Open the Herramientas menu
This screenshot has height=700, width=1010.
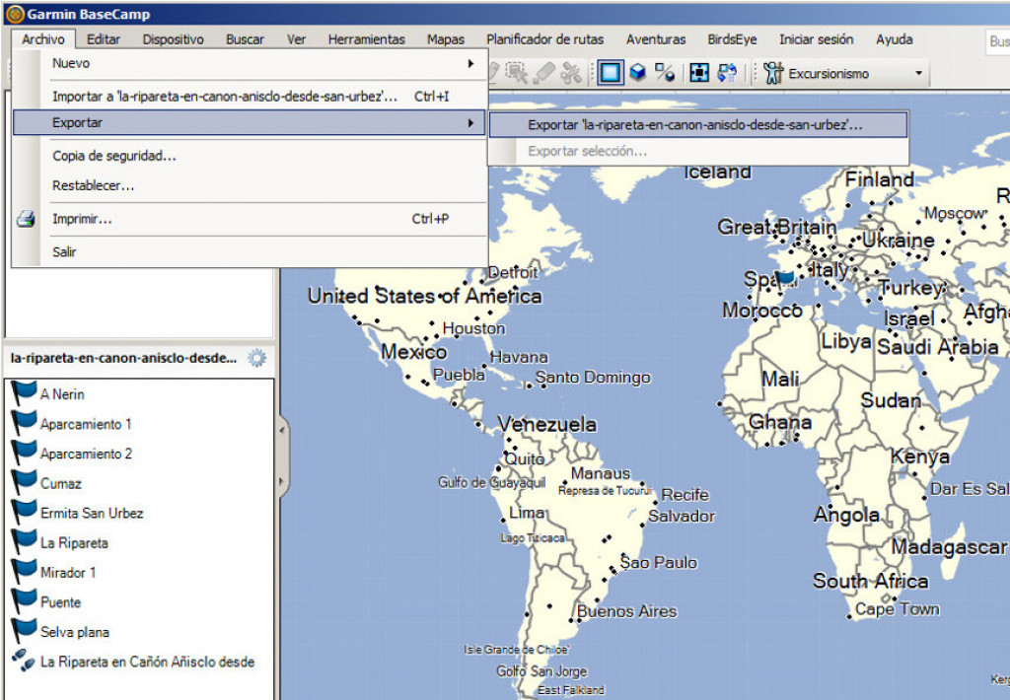pyautogui.click(x=367, y=39)
